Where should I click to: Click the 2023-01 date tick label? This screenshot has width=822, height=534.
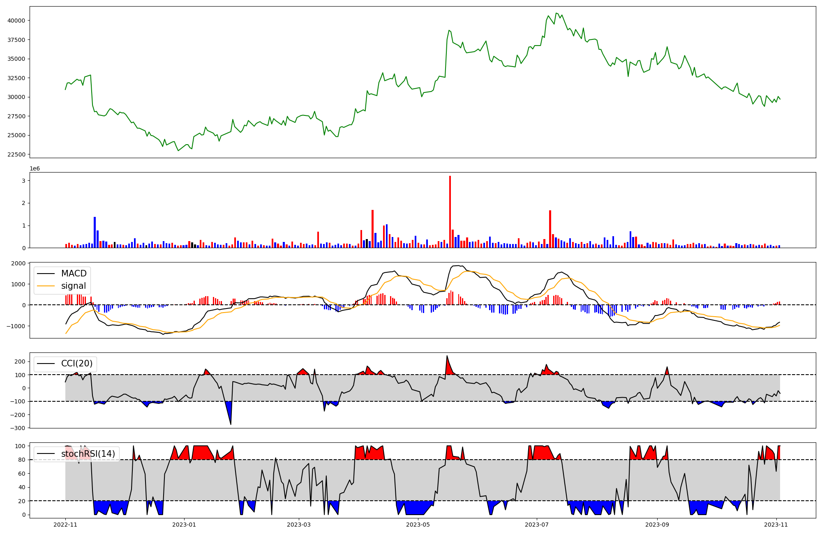click(184, 525)
